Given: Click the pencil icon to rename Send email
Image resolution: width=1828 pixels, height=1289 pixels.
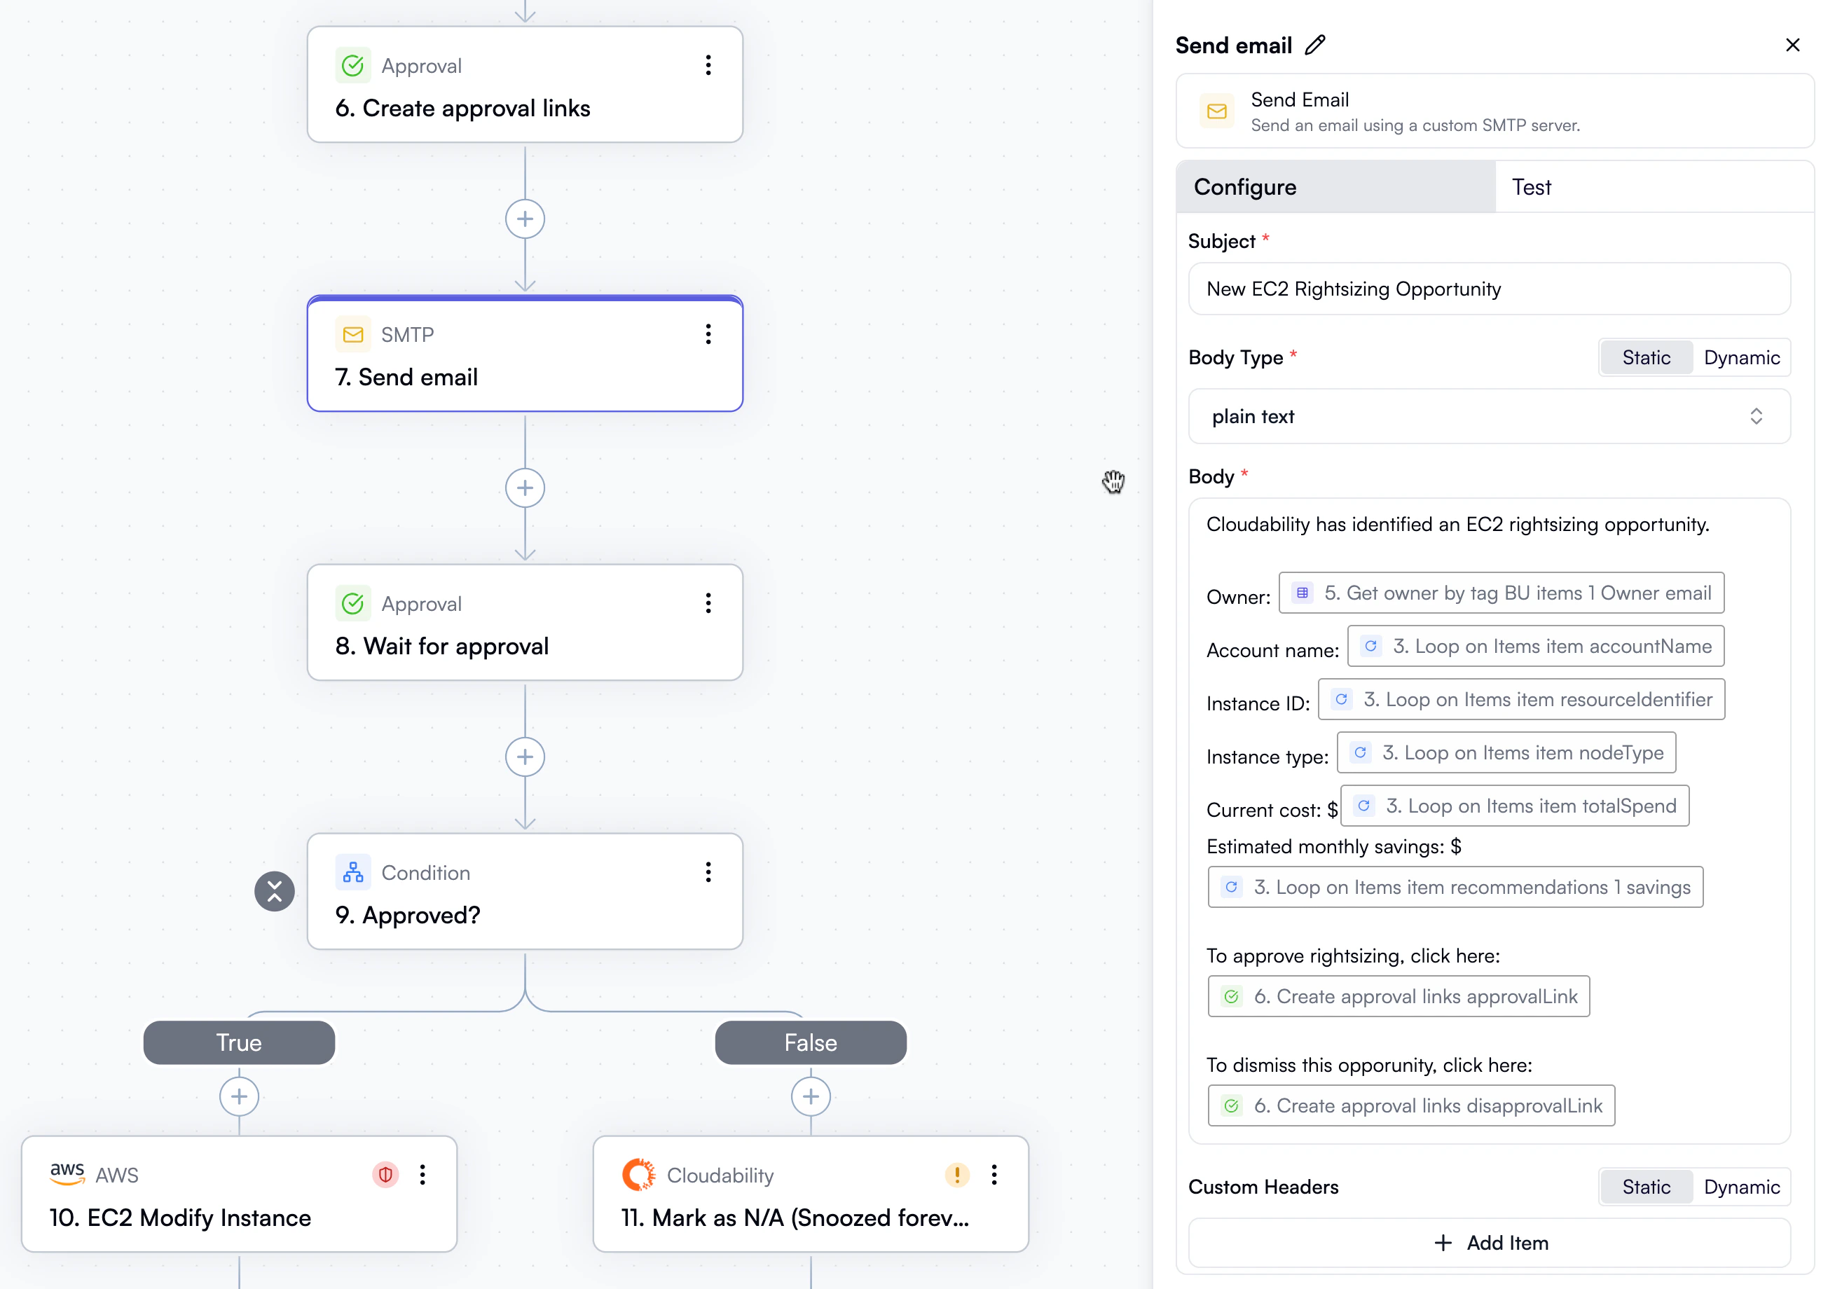Looking at the screenshot, I should pos(1315,46).
